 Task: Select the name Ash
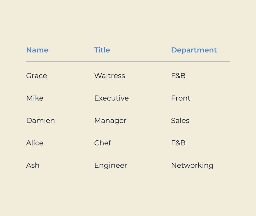click(x=33, y=165)
